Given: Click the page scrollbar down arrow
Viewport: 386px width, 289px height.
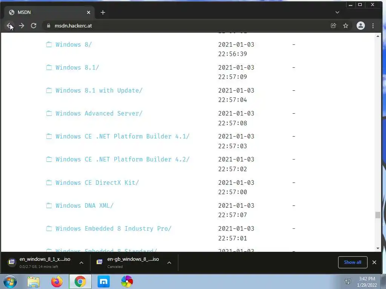Looking at the screenshot, I should coord(378,248).
